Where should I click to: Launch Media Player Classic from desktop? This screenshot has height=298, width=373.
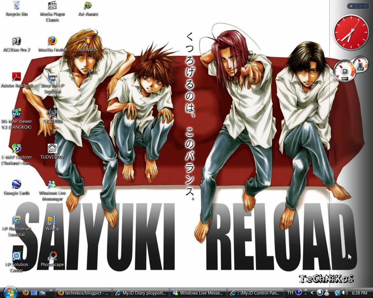52,6
